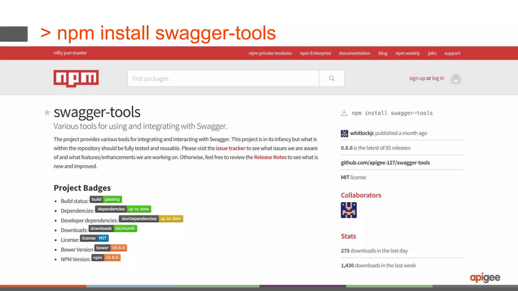Screen dimensions: 518x291
Task: Click the Collaborators heading
Action: pyautogui.click(x=361, y=195)
